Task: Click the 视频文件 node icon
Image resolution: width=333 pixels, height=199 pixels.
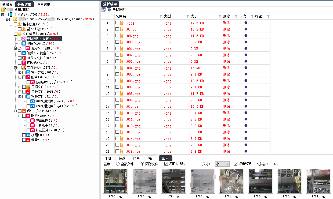Action: click(x=28, y=96)
